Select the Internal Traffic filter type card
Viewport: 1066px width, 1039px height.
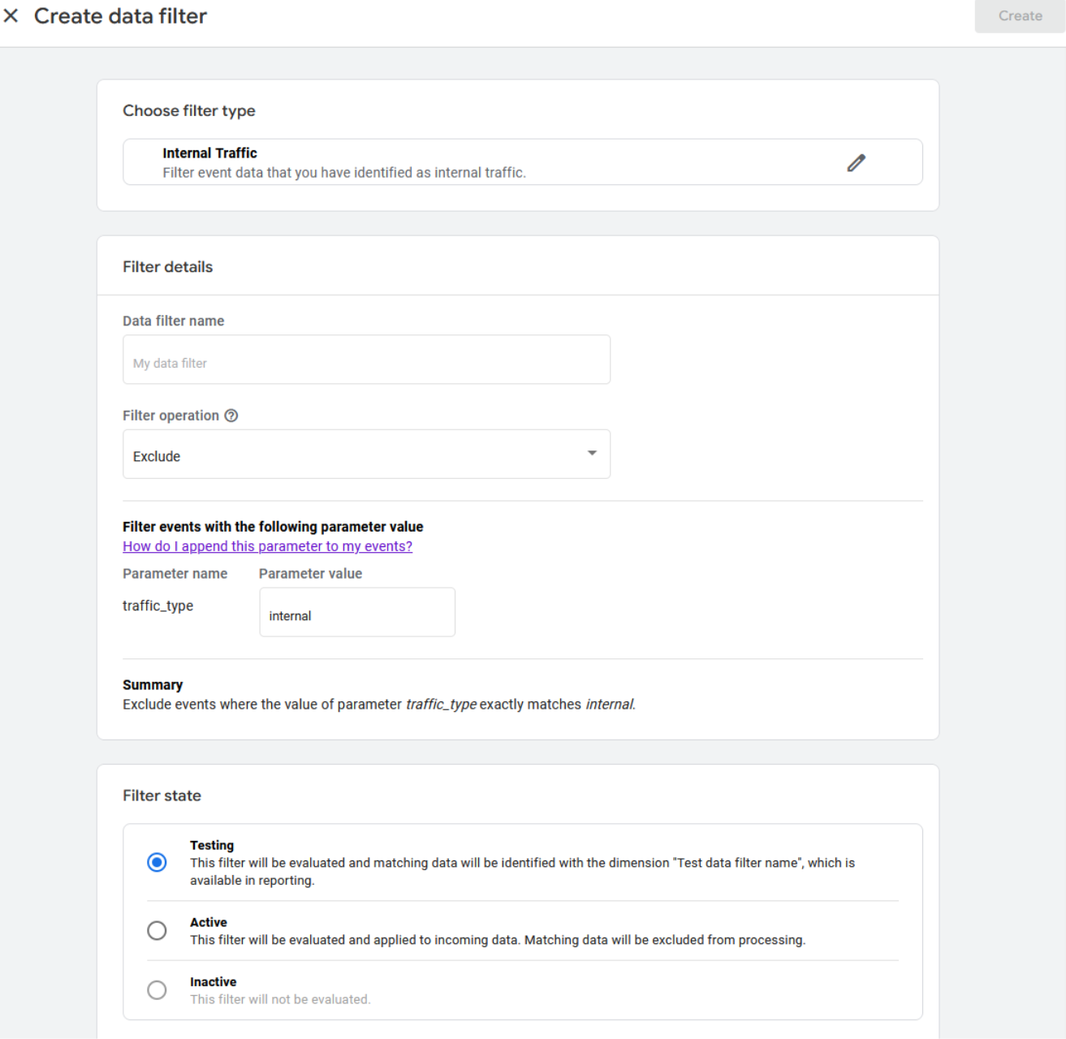[x=487, y=162]
